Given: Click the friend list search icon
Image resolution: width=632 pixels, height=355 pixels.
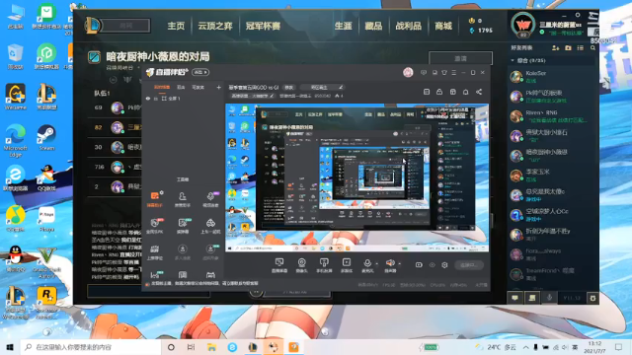Looking at the screenshot, I should click(592, 48).
